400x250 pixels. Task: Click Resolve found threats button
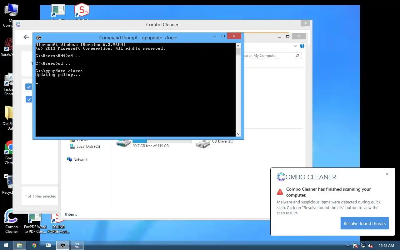[365, 223]
